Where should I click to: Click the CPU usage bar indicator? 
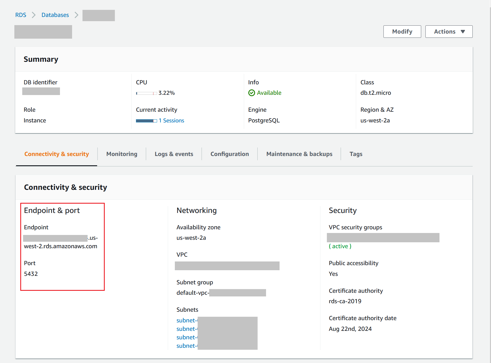(146, 93)
